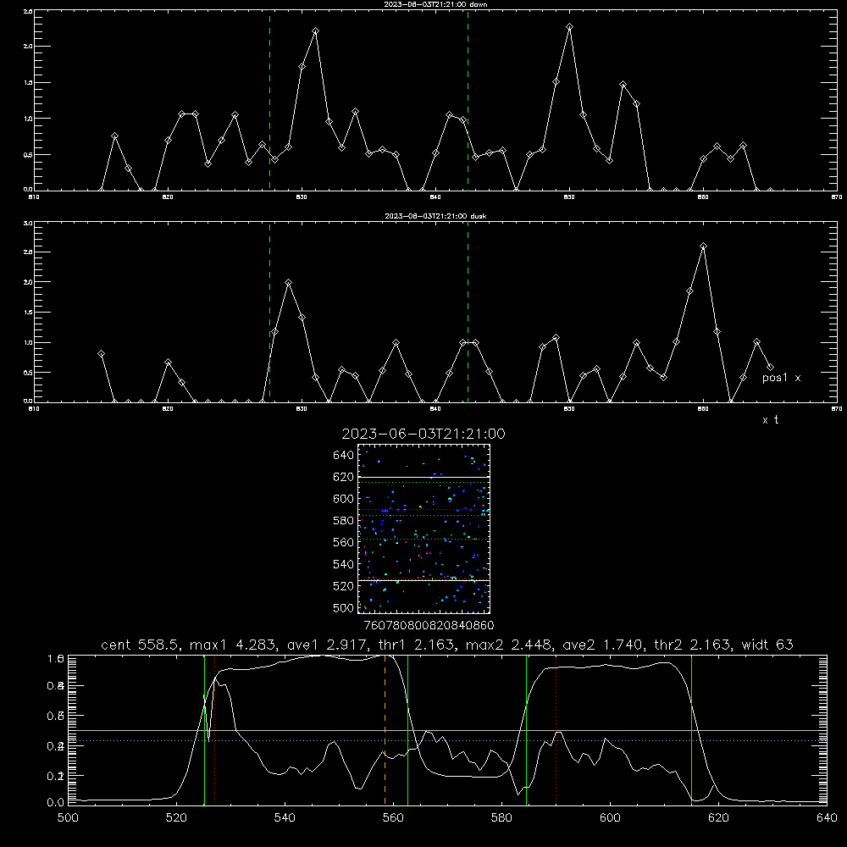Click the red dotted line near 527 in the bottom plot
This screenshot has height=847, width=847.
[x=215, y=729]
